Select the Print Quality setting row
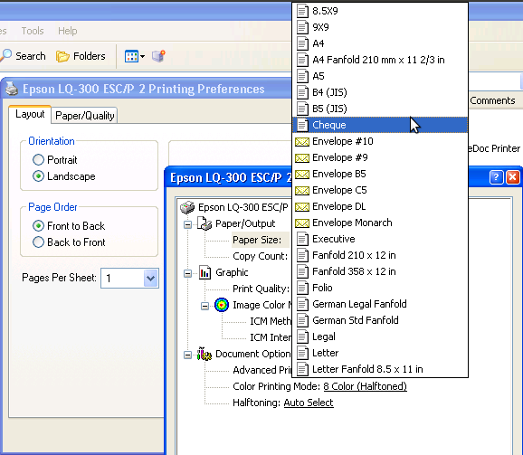 261,289
